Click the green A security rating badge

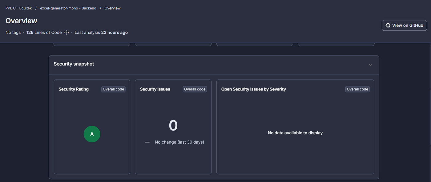coord(92,134)
